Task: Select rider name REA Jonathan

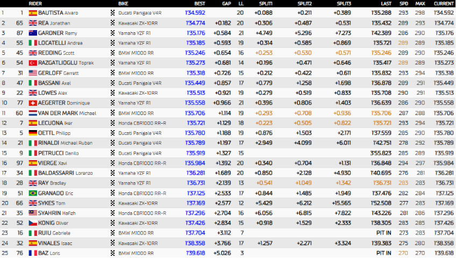Action: click(54, 23)
